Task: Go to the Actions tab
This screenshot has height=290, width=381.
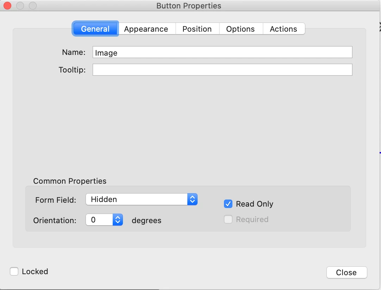Action: pyautogui.click(x=283, y=29)
